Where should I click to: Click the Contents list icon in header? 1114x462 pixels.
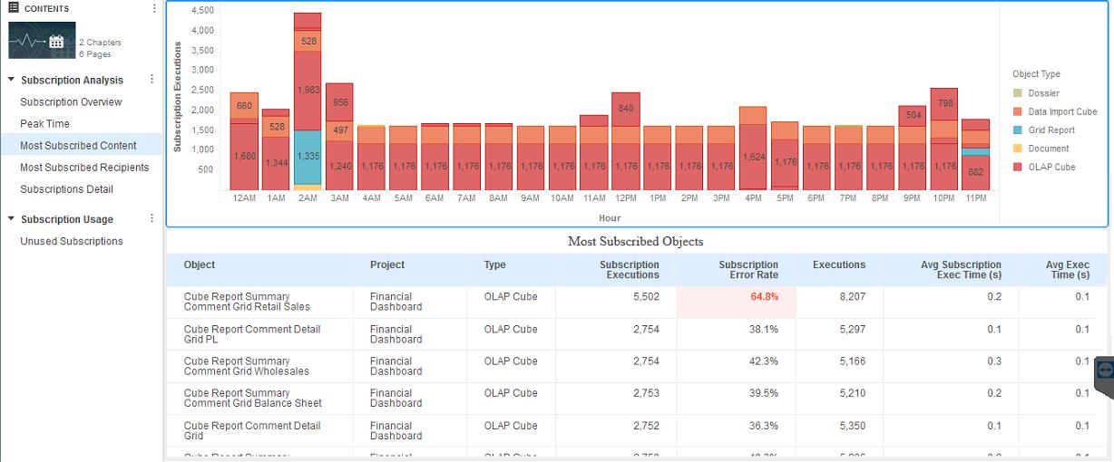tap(14, 8)
